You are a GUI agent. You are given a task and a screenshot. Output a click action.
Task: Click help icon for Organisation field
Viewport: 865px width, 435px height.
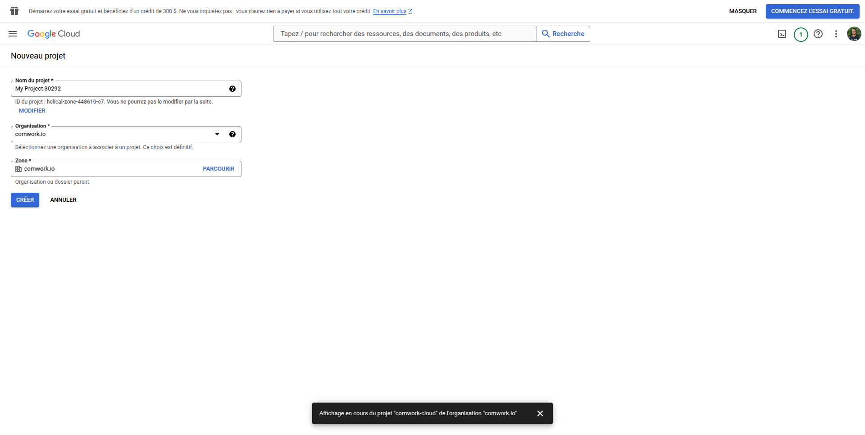(x=232, y=134)
